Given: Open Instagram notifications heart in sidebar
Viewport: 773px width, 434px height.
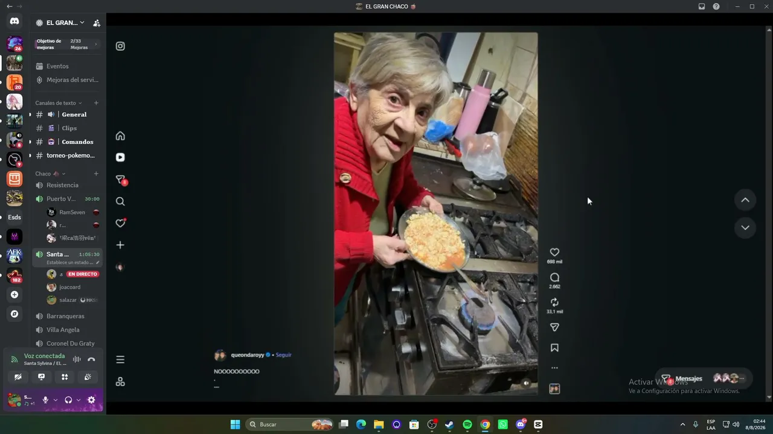Looking at the screenshot, I should pyautogui.click(x=120, y=223).
